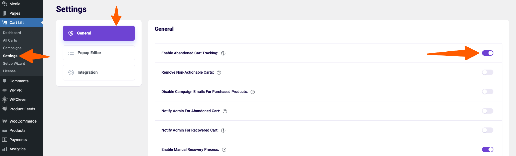
Task: Open Cart Lift Dashboard submenu item
Action: [x=12, y=33]
